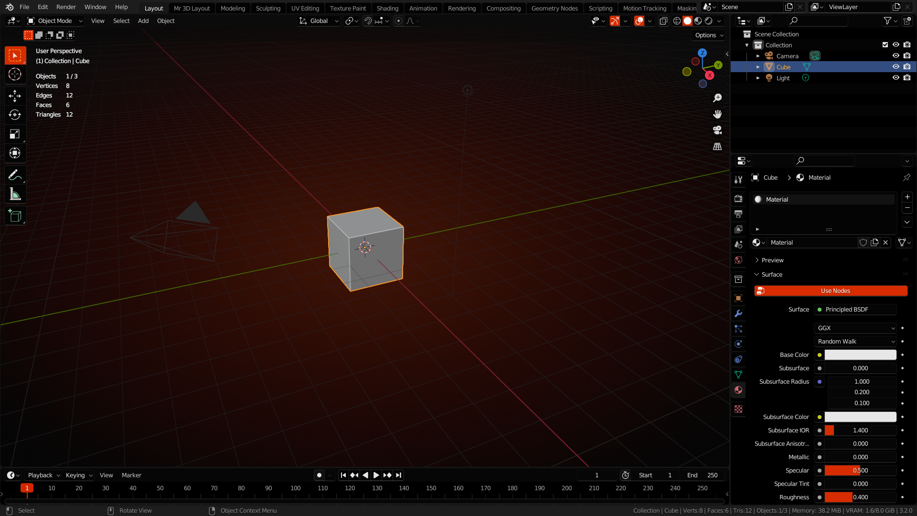Switch to the Shading workspace tab
This screenshot has height=516, width=917.
point(387,8)
